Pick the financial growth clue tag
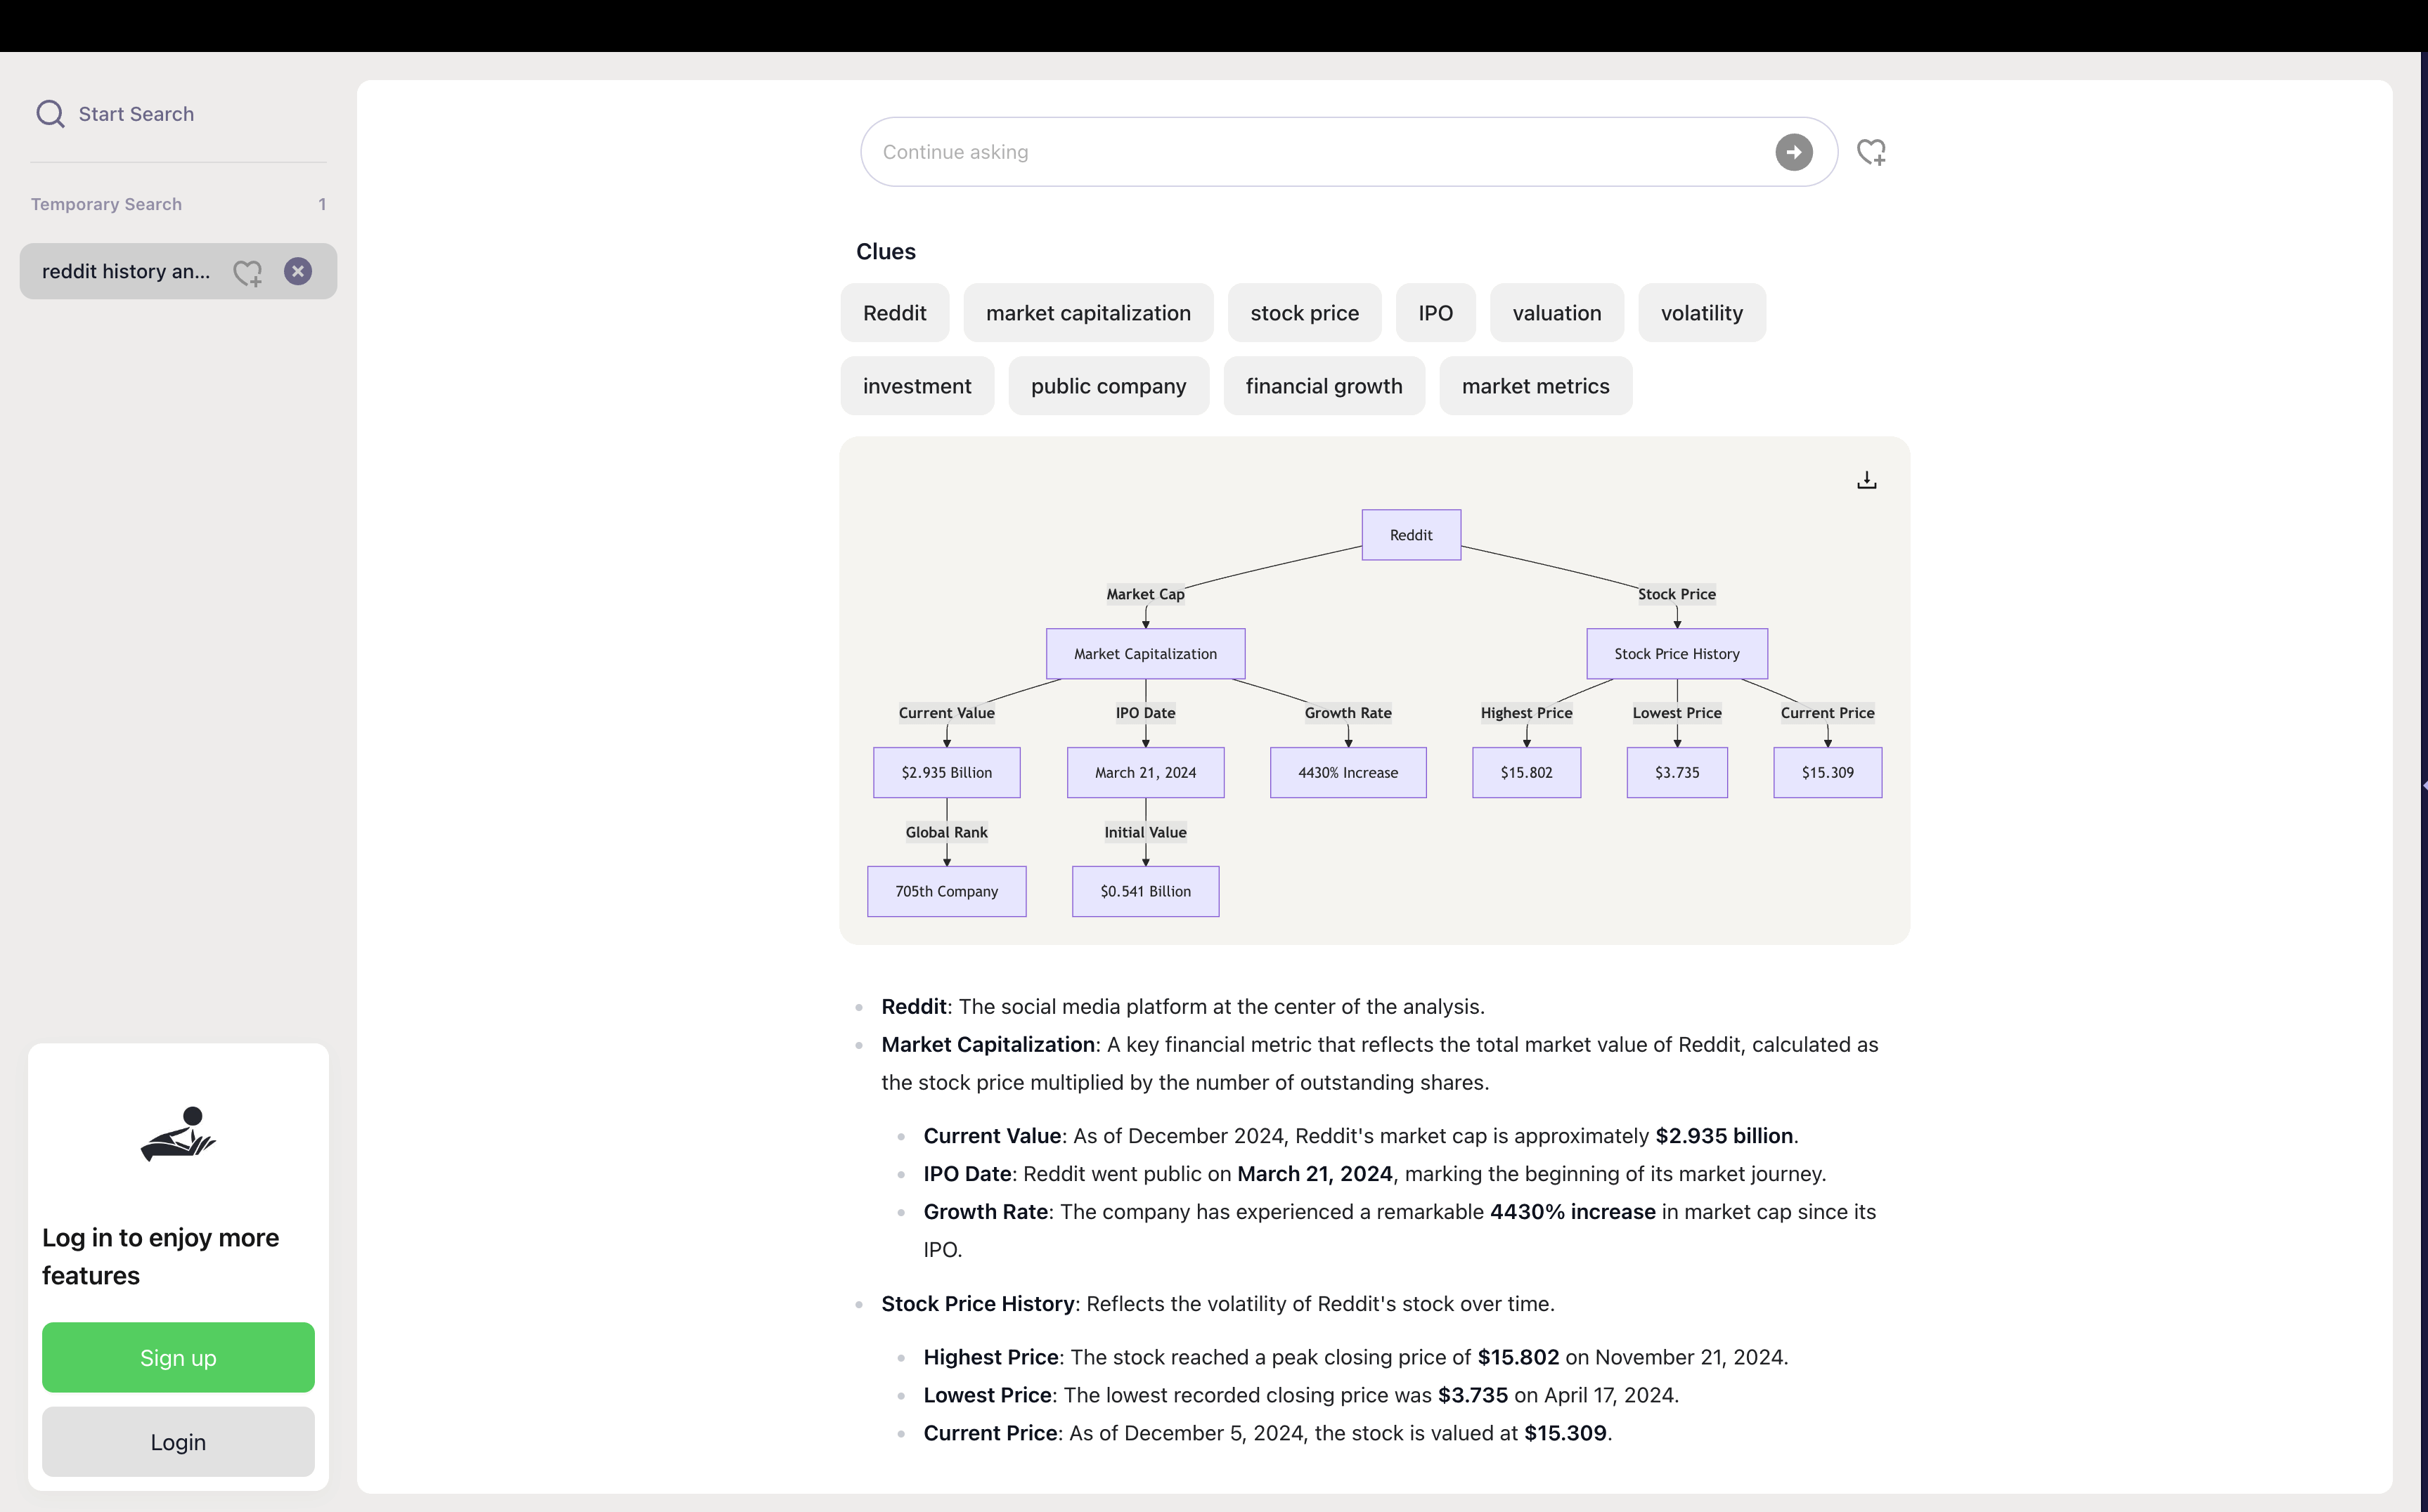This screenshot has width=2428, height=1512. 1324,386
